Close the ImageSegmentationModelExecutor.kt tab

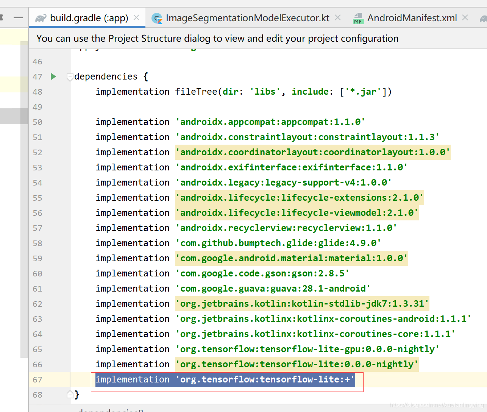(x=338, y=17)
